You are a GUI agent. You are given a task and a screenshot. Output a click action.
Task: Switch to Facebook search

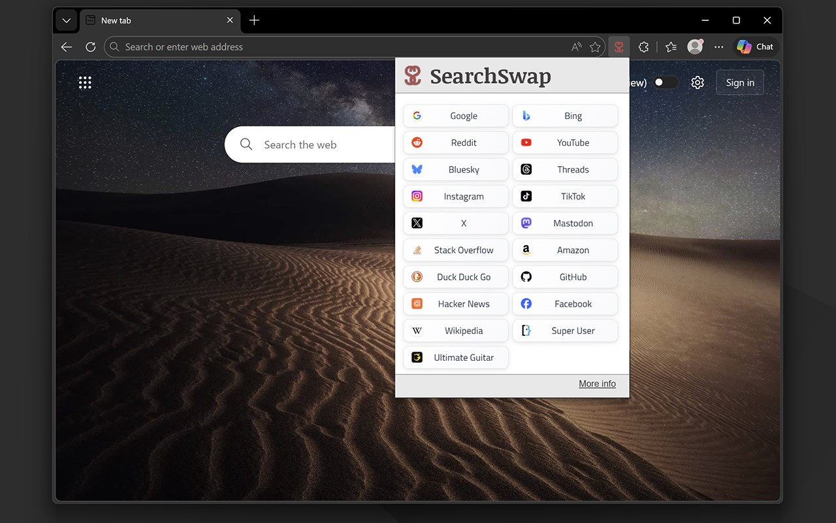tap(565, 303)
